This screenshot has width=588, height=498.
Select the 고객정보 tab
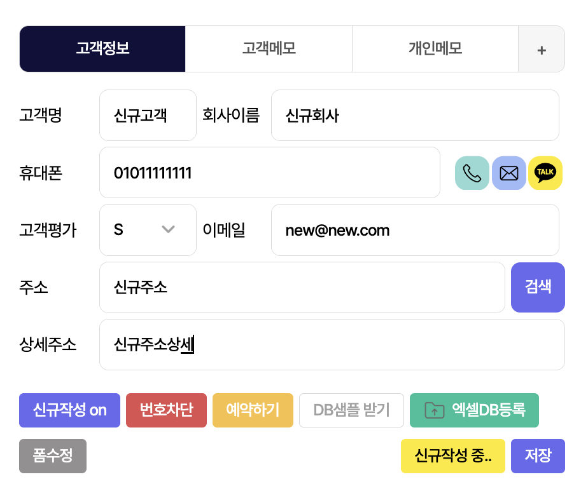click(102, 49)
